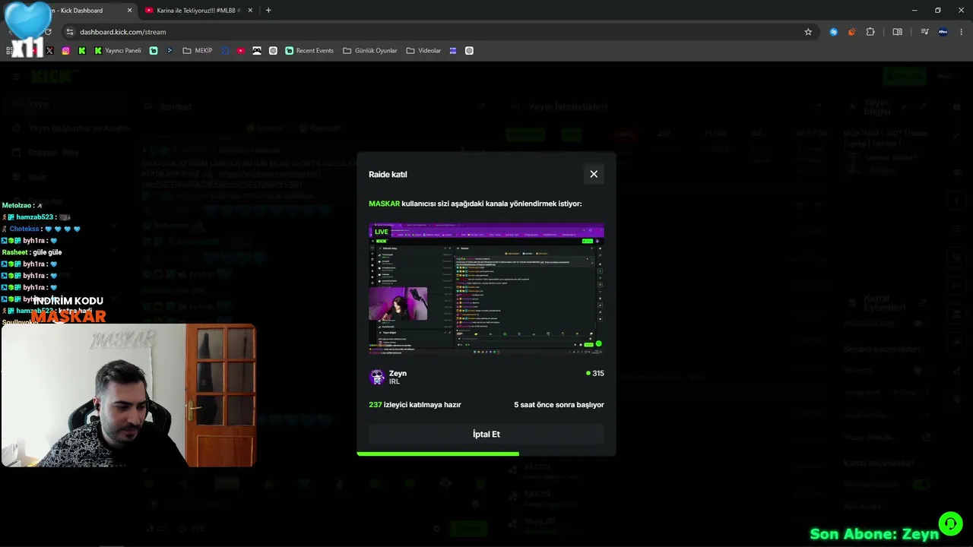This screenshot has width=973, height=547.
Task: Close the Raide katıl dialog
Action: point(594,174)
